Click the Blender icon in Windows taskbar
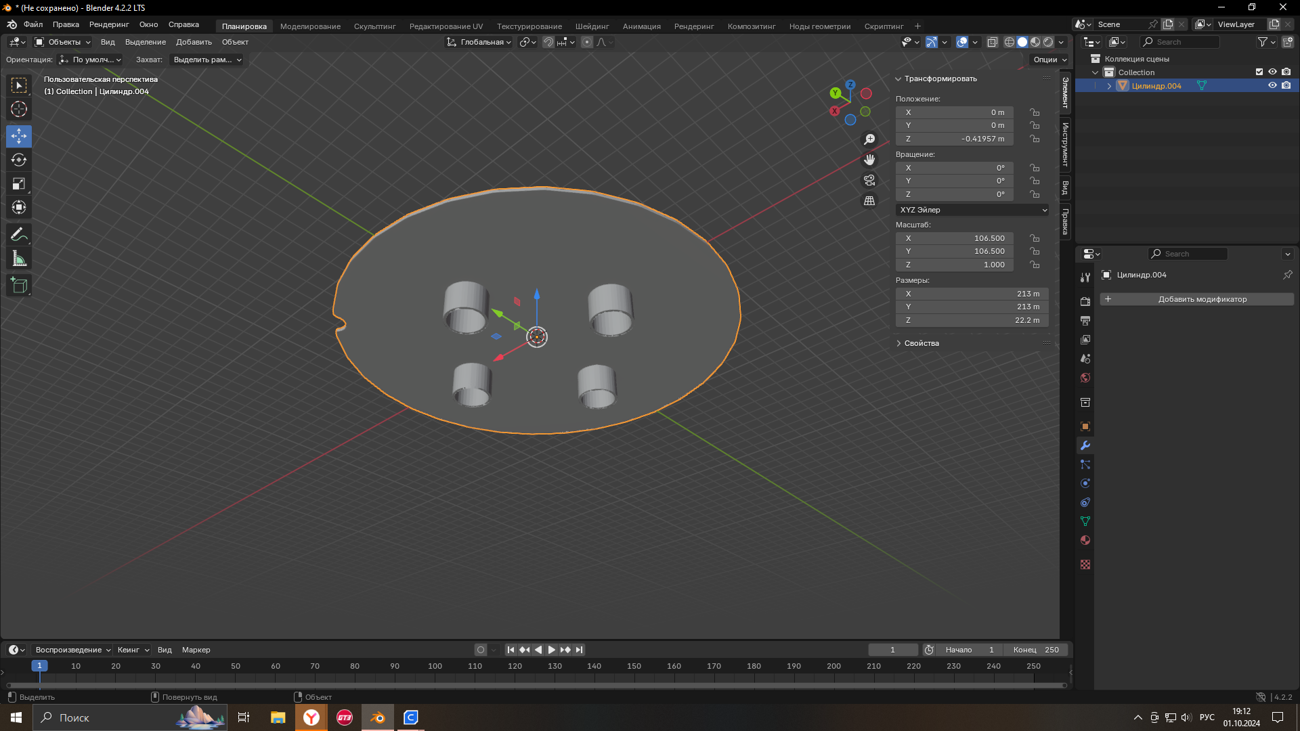Image resolution: width=1300 pixels, height=731 pixels. pos(378,717)
